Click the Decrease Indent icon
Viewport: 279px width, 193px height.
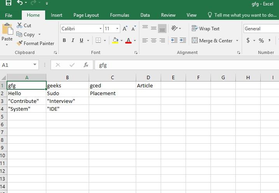point(174,40)
